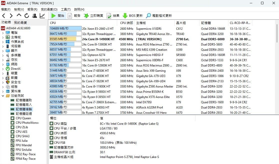Open the 報告(R) menu
Screen dimensions: 279x164
[32, 9]
